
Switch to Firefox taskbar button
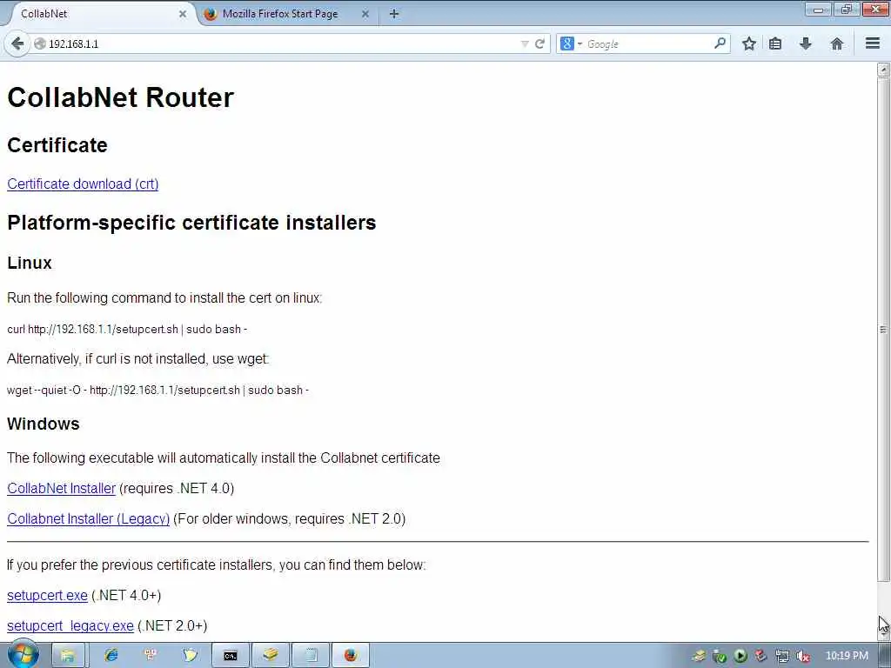pos(350,656)
